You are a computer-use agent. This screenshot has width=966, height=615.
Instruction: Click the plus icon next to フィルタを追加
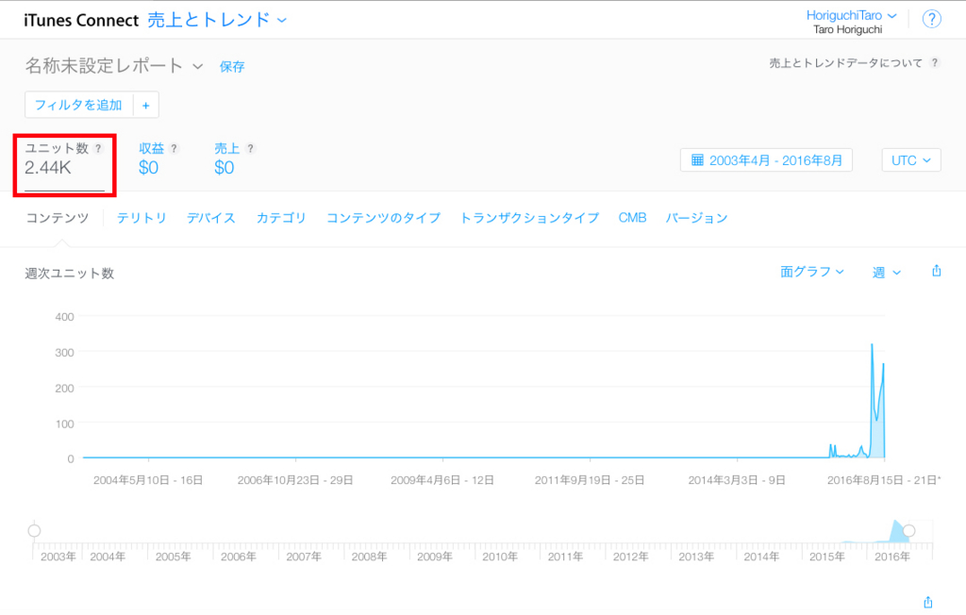click(x=146, y=106)
